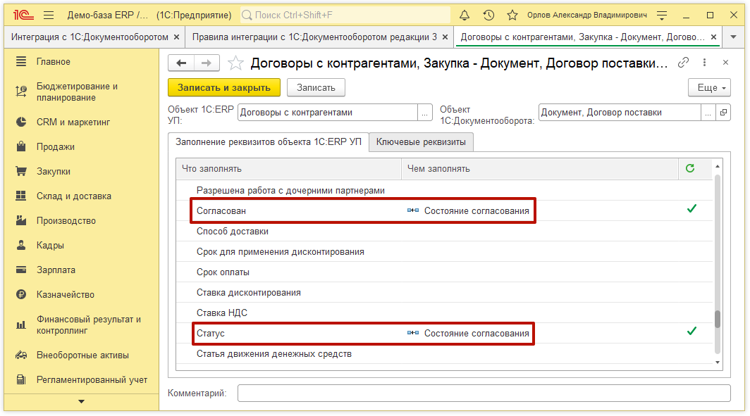Choose the Объект 1С:Документооборота via ellipsis
Image resolution: width=750 pixels, height=416 pixels.
708,112
